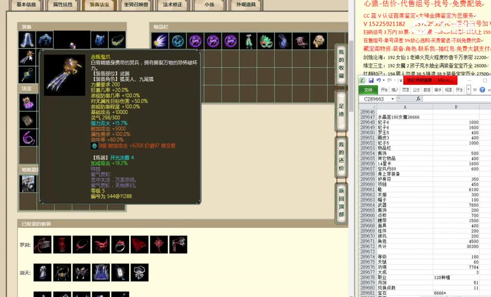The height and width of the screenshot is (297, 491).
Task: Open the 外观道具 tab
Action: pyautogui.click(x=246, y=5)
